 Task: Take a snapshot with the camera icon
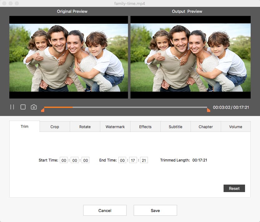pos(34,107)
